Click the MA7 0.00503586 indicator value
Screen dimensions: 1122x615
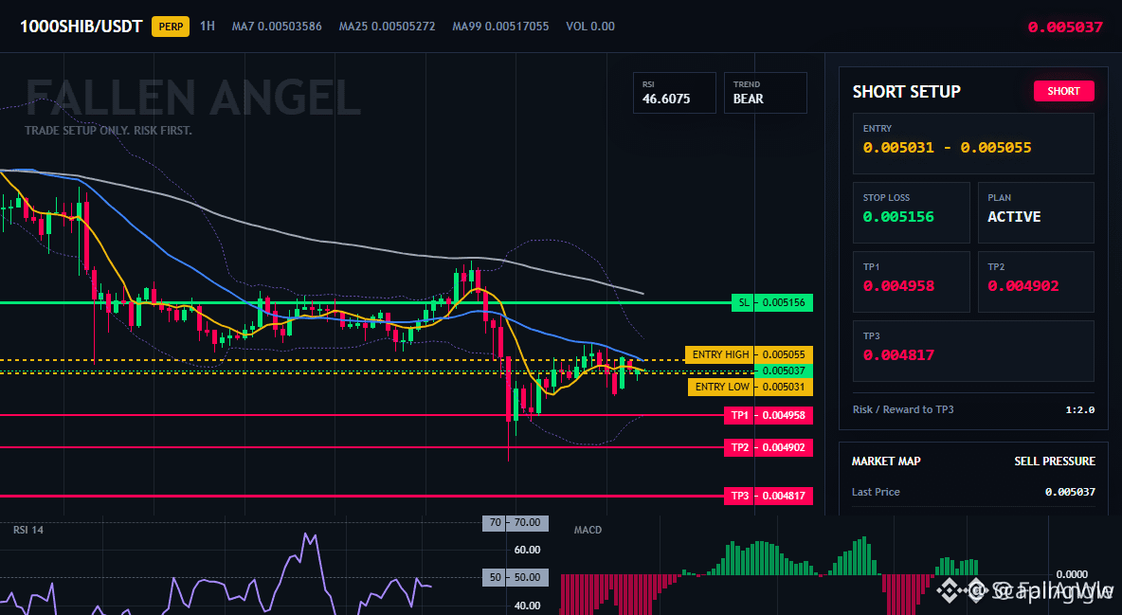click(277, 27)
